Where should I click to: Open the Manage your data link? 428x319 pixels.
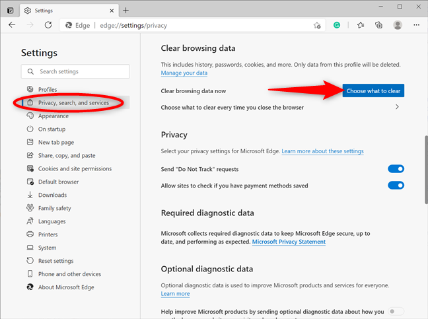tap(184, 73)
